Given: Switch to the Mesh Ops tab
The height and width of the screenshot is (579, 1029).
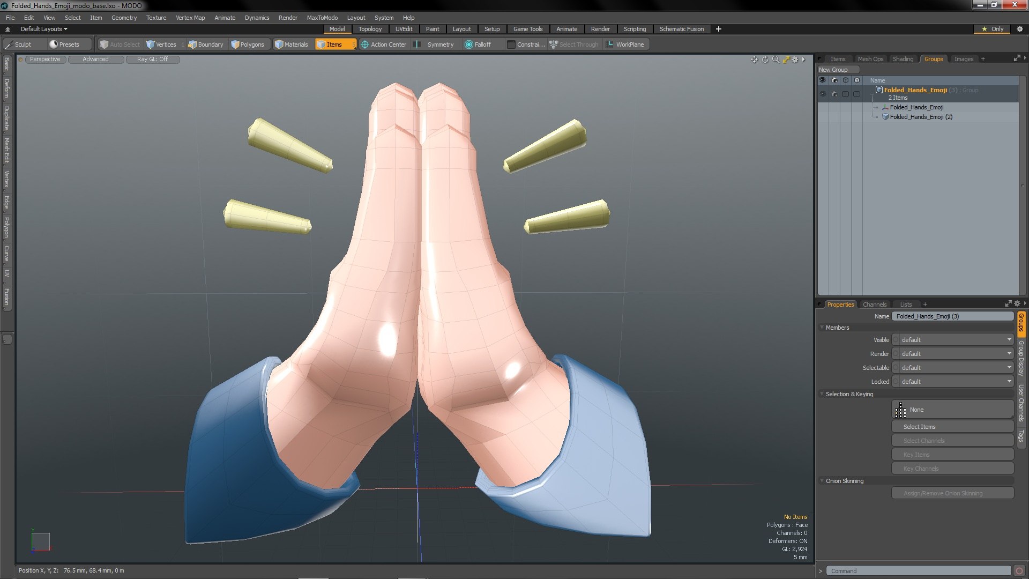Looking at the screenshot, I should [870, 59].
